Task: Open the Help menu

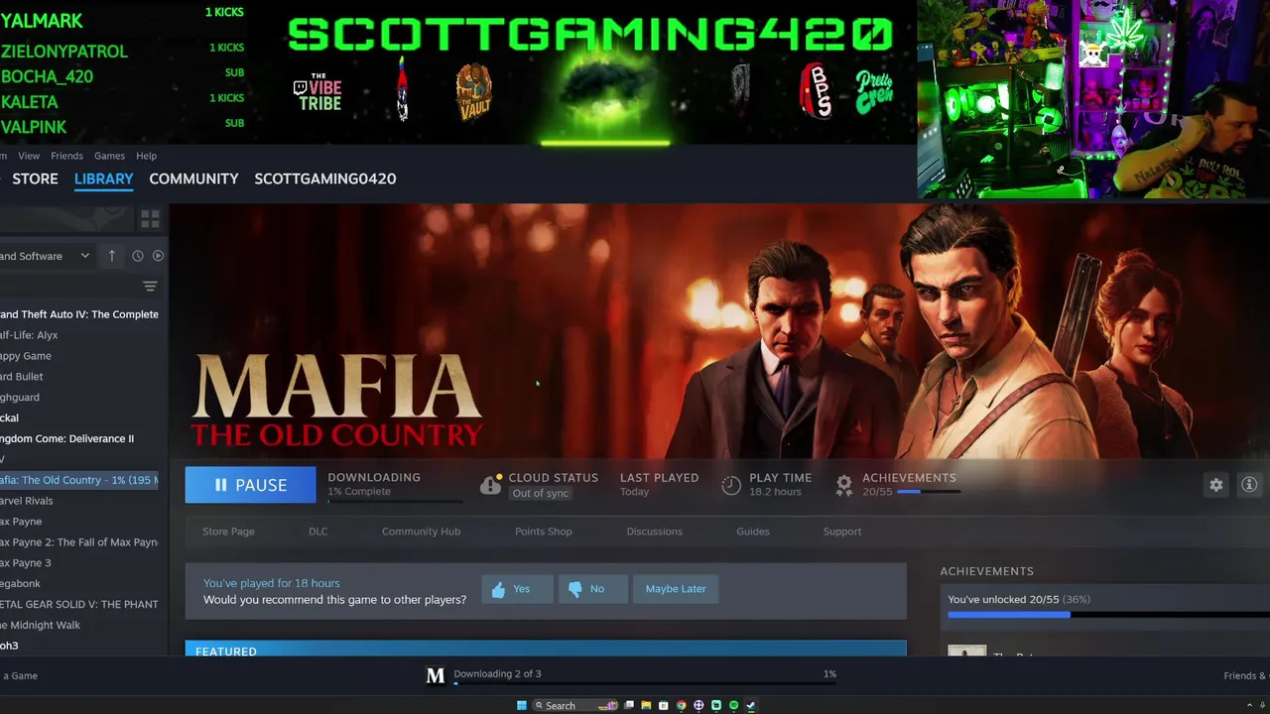Action: click(x=146, y=156)
